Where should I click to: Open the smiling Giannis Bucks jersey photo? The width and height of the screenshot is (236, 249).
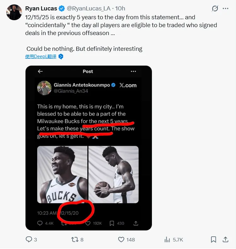coord(62,174)
